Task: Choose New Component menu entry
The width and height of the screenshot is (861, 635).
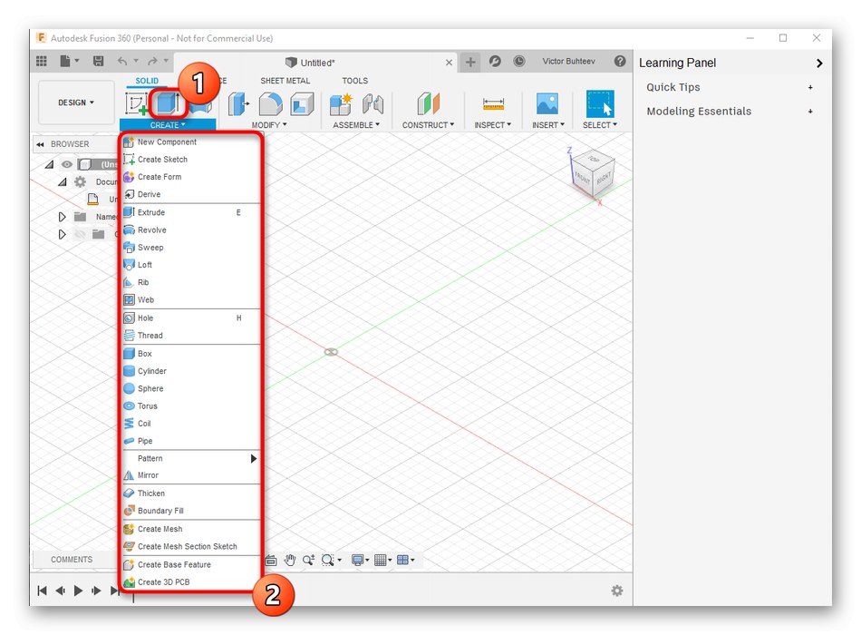Action: point(190,142)
